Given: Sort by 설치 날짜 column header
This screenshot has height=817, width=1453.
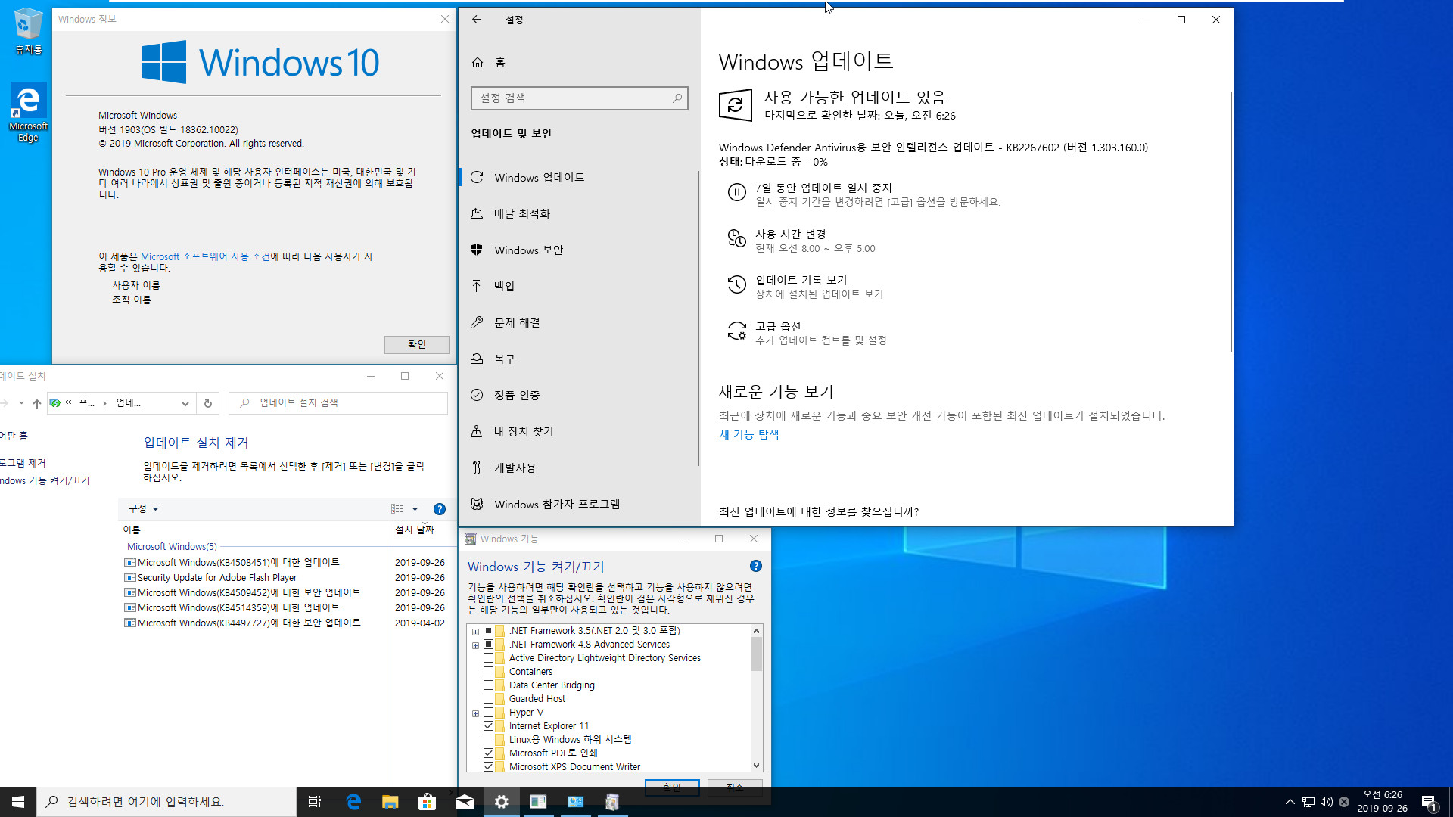Looking at the screenshot, I should (415, 530).
